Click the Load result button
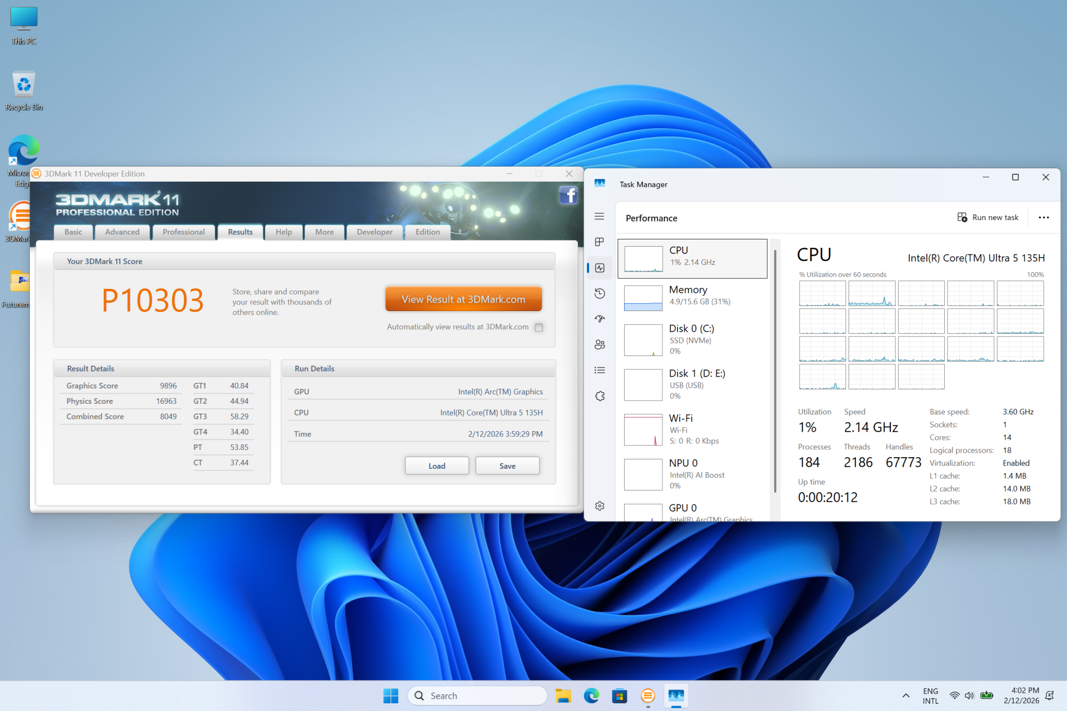The width and height of the screenshot is (1067, 711). (x=437, y=466)
